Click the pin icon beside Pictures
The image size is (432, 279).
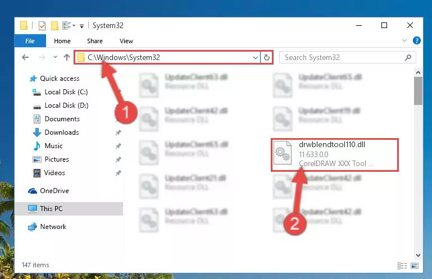(x=118, y=159)
